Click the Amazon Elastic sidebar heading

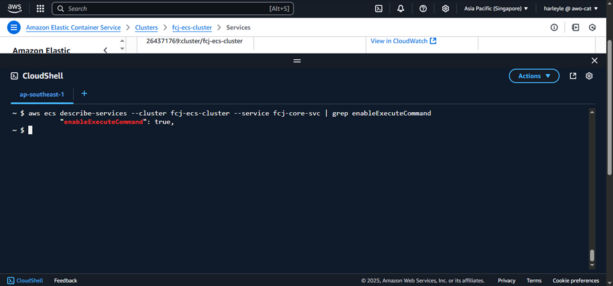pyautogui.click(x=41, y=50)
